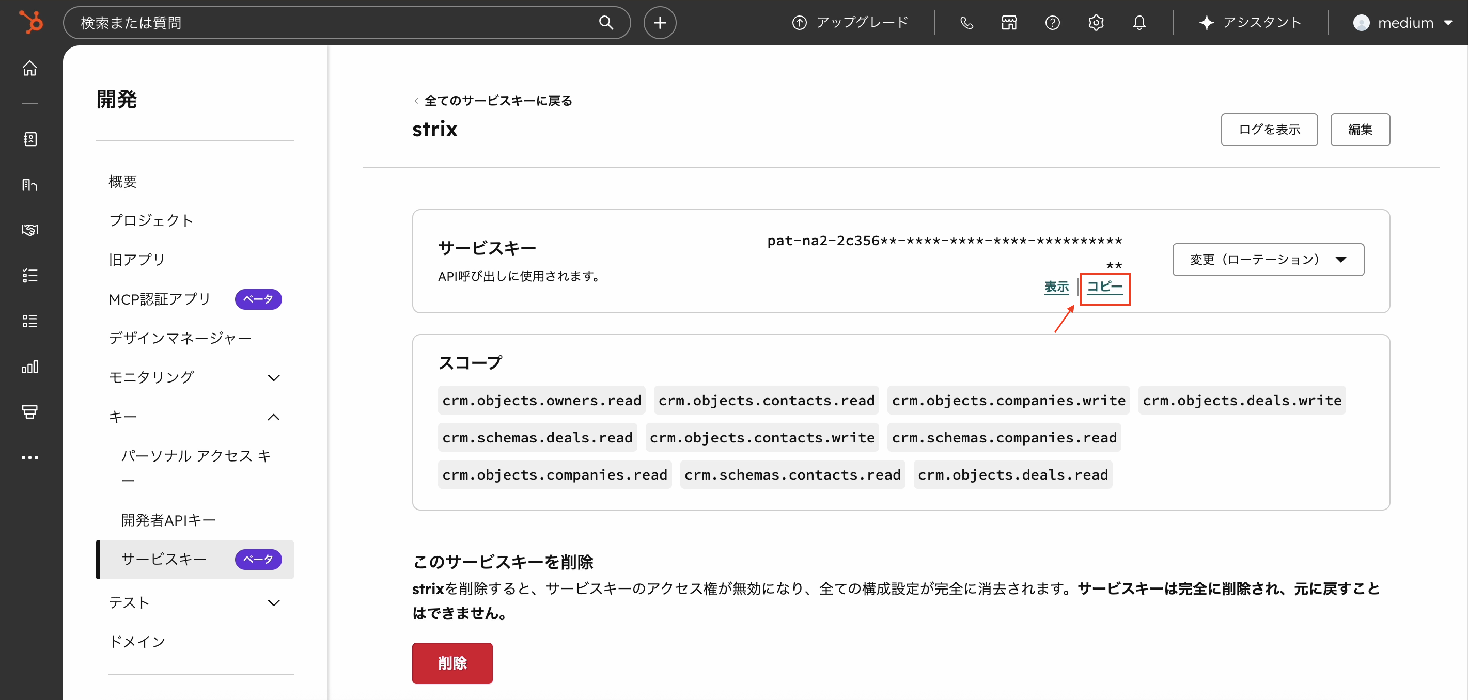Screen dimensions: 1468x700
Task: Click the HubSpot sprocket logo
Action: pyautogui.click(x=31, y=23)
